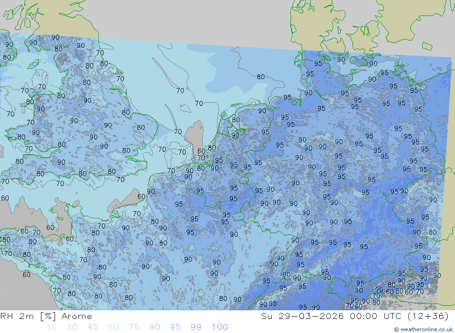Click the legend scale value 99

[x=196, y=327]
